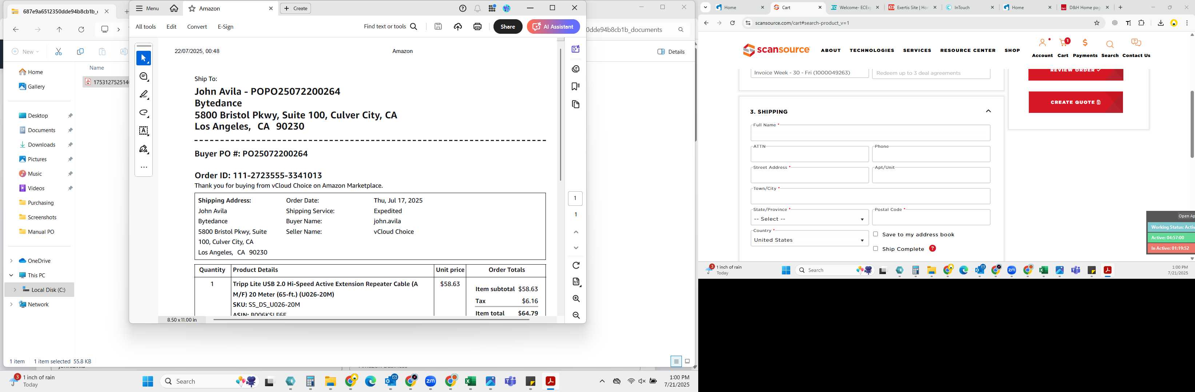Open the E-Sign menu item
Image resolution: width=1195 pixels, height=392 pixels.
pyautogui.click(x=225, y=26)
